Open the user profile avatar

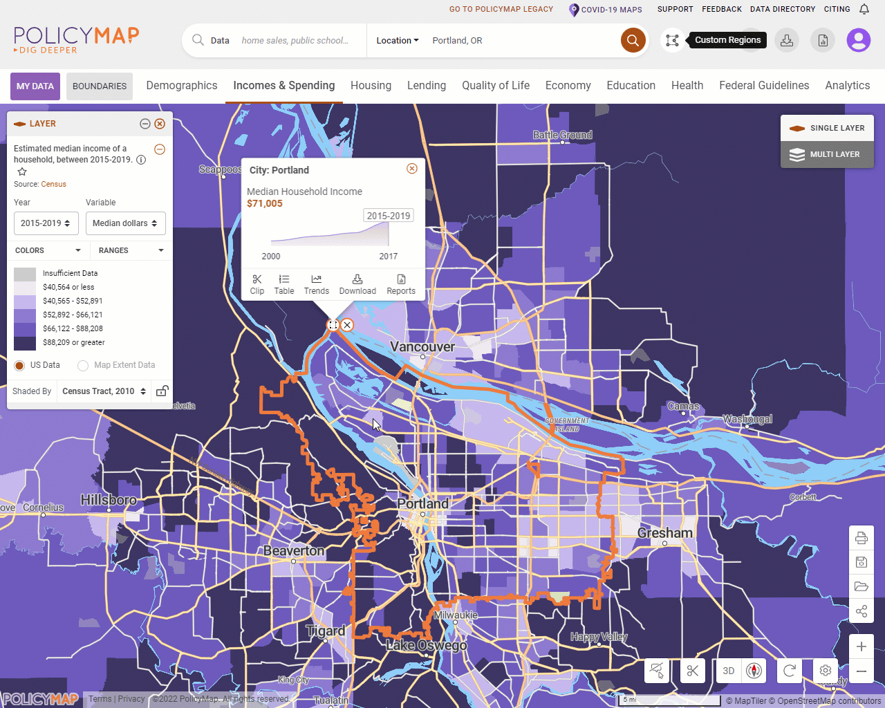(x=859, y=40)
